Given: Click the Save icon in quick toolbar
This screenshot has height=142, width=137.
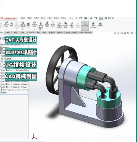Looking at the screenshot, I should coord(86,18).
